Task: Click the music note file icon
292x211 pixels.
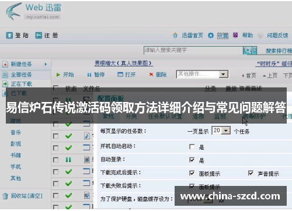Action: [87, 136]
